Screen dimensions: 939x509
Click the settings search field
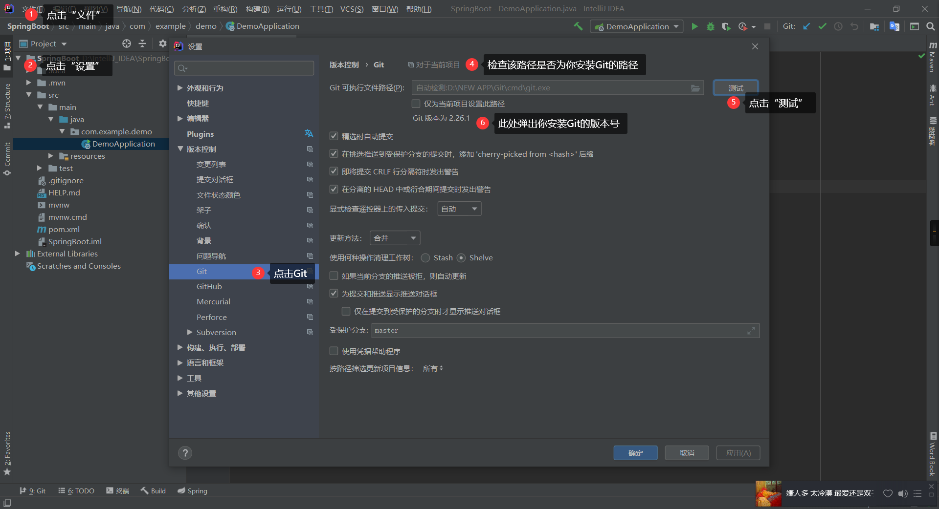tap(244, 68)
